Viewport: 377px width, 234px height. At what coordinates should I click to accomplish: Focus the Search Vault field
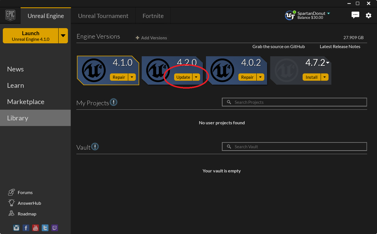coord(294,147)
